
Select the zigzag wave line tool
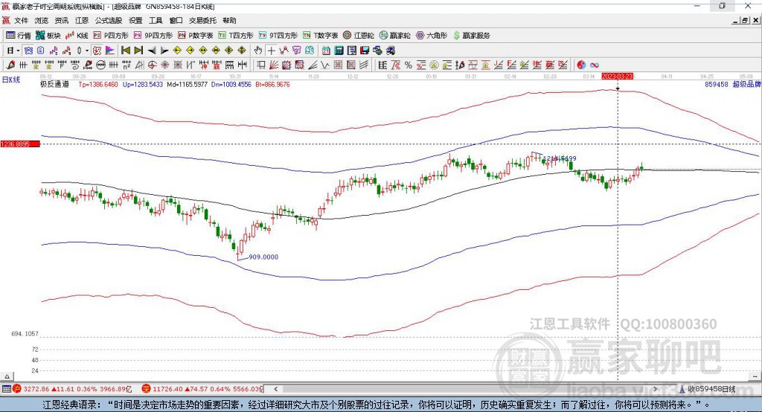[x=324, y=65]
